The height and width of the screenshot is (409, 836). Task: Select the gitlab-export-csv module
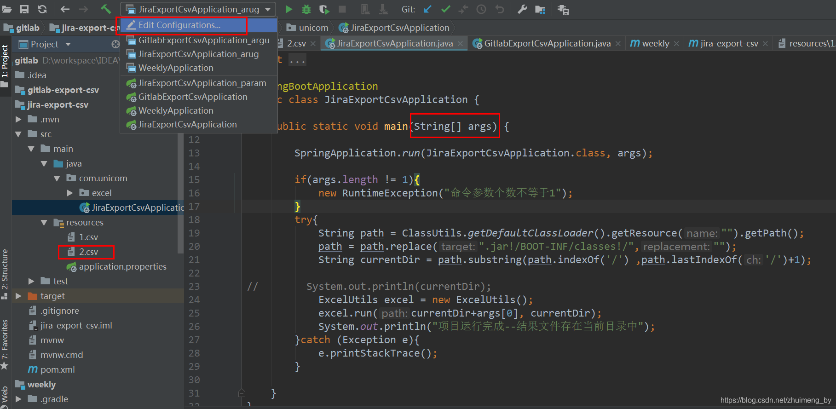pyautogui.click(x=57, y=90)
